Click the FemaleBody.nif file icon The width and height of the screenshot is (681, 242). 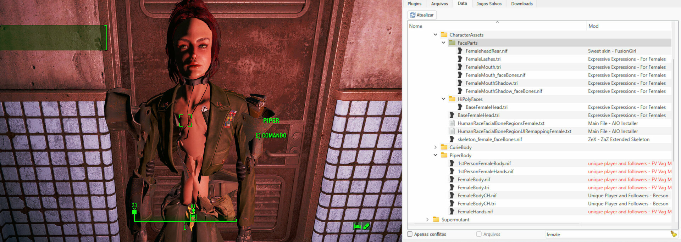pyautogui.click(x=452, y=180)
